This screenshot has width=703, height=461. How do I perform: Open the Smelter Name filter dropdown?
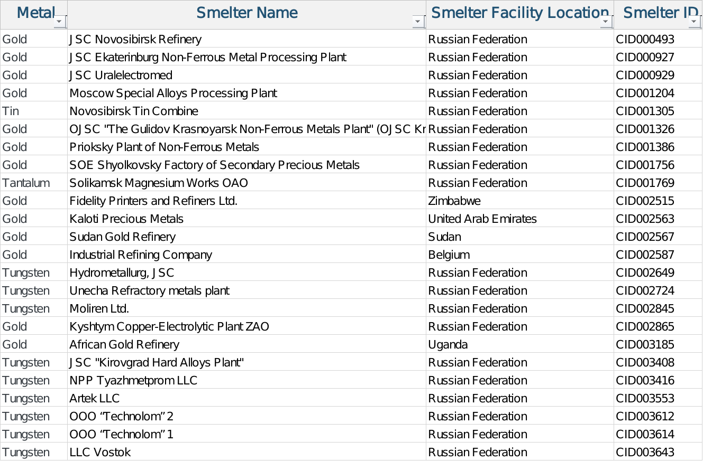point(418,22)
